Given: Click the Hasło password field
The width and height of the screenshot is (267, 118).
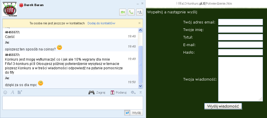Looking at the screenshot, I should 241,52.
